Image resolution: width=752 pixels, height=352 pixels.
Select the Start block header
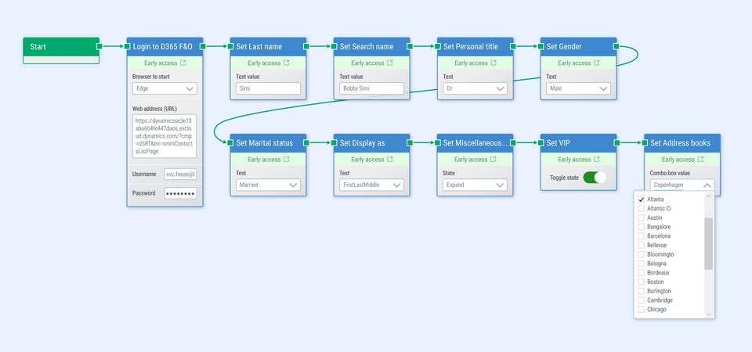61,47
